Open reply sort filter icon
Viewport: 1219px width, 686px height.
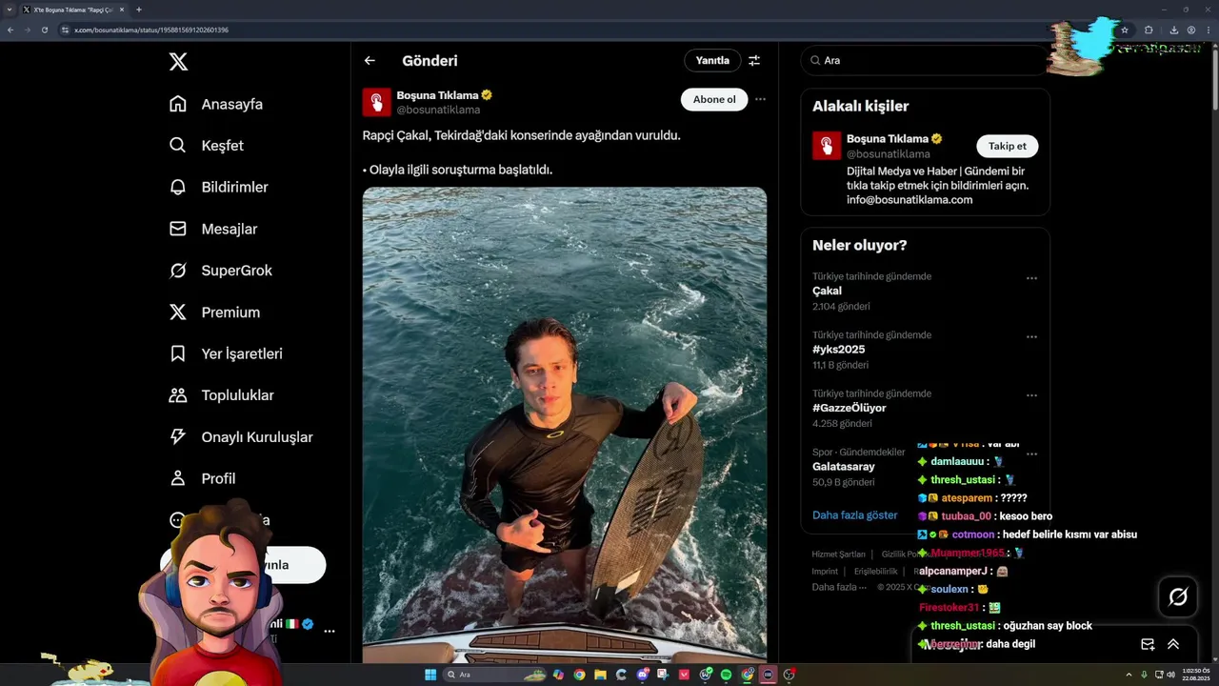click(x=754, y=60)
